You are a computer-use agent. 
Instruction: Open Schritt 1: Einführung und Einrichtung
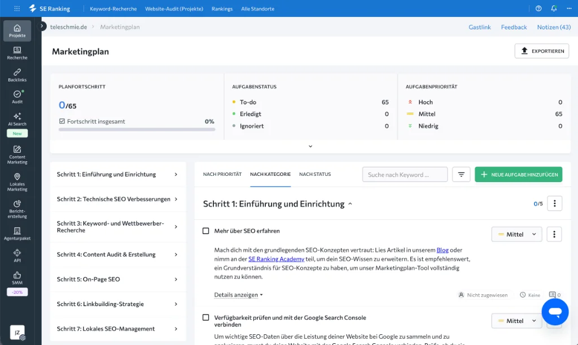point(117,174)
